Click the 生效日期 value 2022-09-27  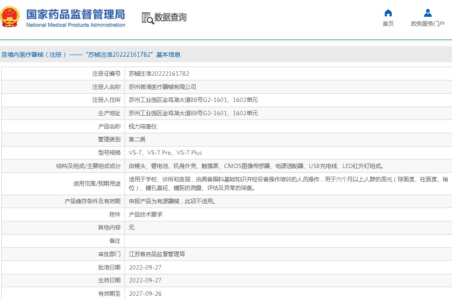[x=145, y=280]
